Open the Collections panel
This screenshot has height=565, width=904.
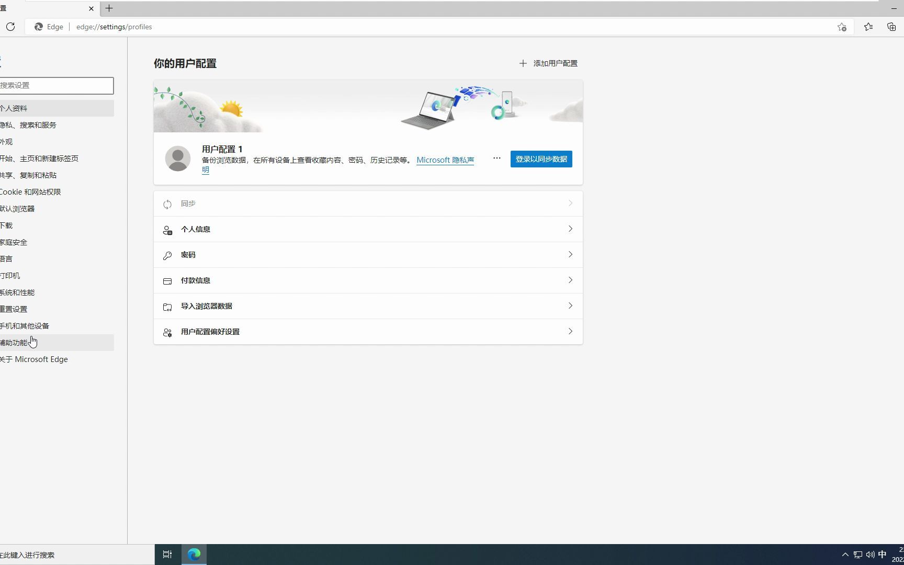pyautogui.click(x=891, y=27)
